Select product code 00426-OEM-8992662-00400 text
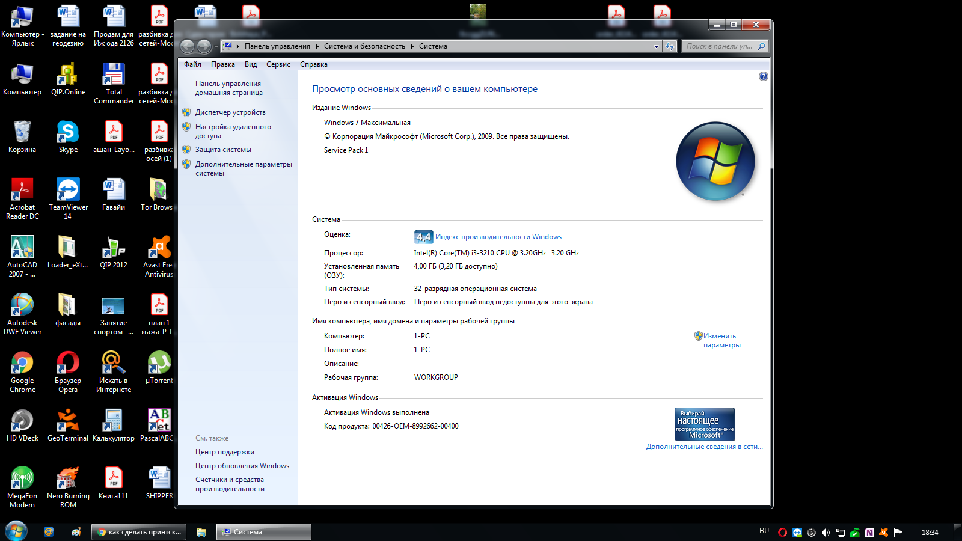Image resolution: width=962 pixels, height=541 pixels. 415,426
